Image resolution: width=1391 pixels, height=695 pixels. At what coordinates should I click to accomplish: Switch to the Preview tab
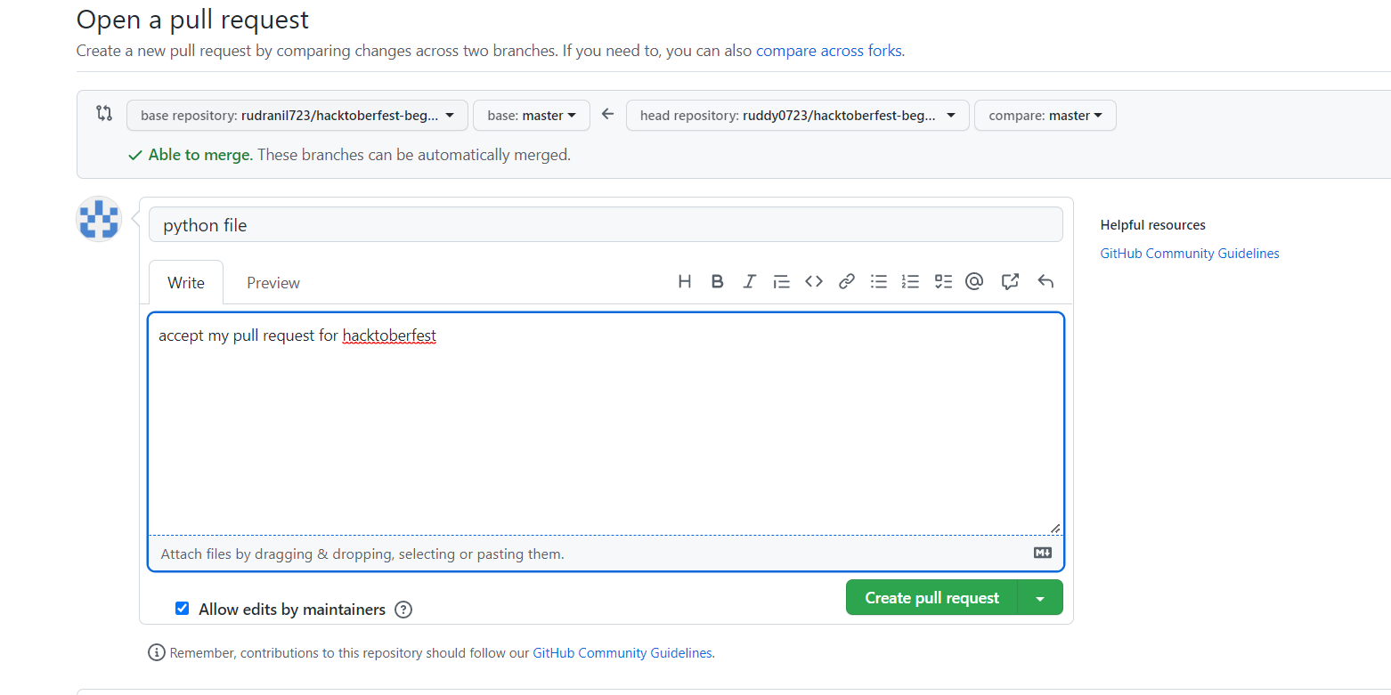click(x=273, y=283)
